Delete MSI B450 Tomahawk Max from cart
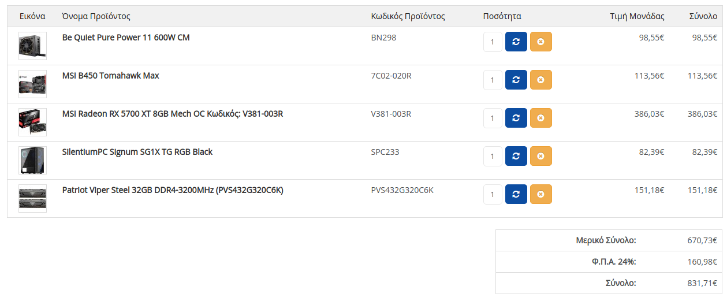 pyautogui.click(x=540, y=80)
